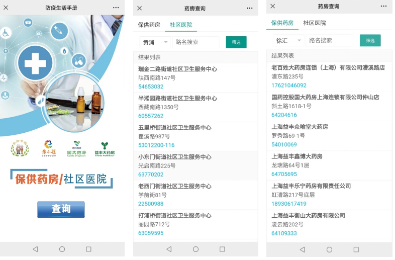Tap the large medical cross icon
The height and width of the screenshot is (260, 395).
35,63
